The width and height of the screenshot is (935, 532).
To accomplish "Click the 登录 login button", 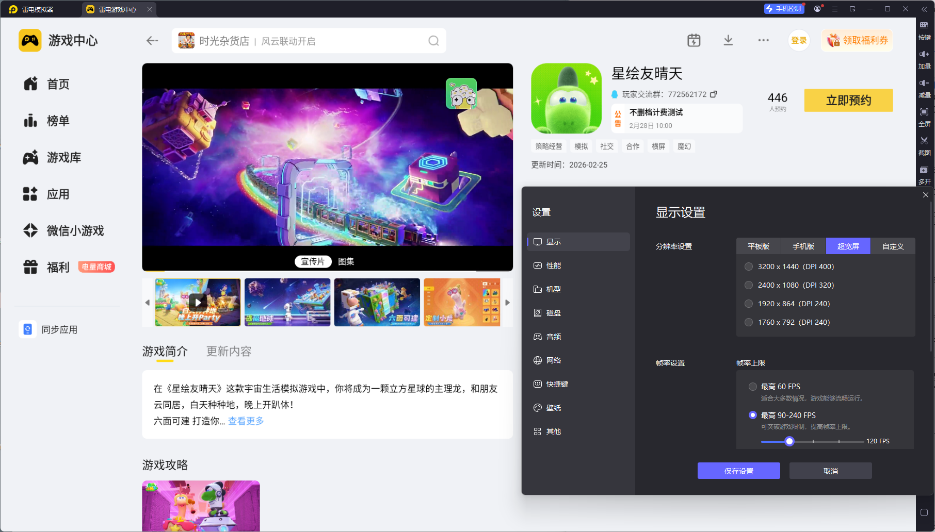I will (799, 40).
